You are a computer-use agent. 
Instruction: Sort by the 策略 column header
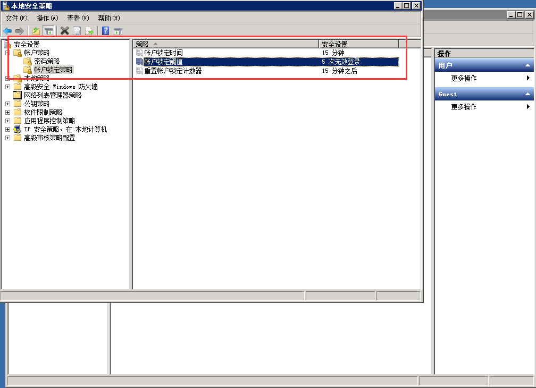point(226,44)
